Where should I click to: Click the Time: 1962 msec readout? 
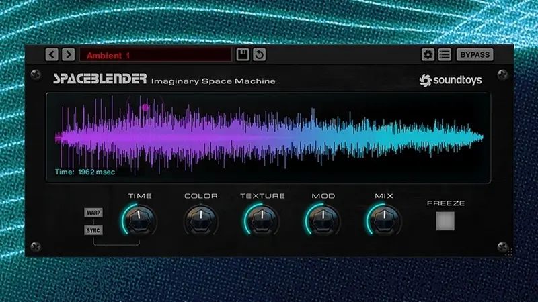[85, 172]
